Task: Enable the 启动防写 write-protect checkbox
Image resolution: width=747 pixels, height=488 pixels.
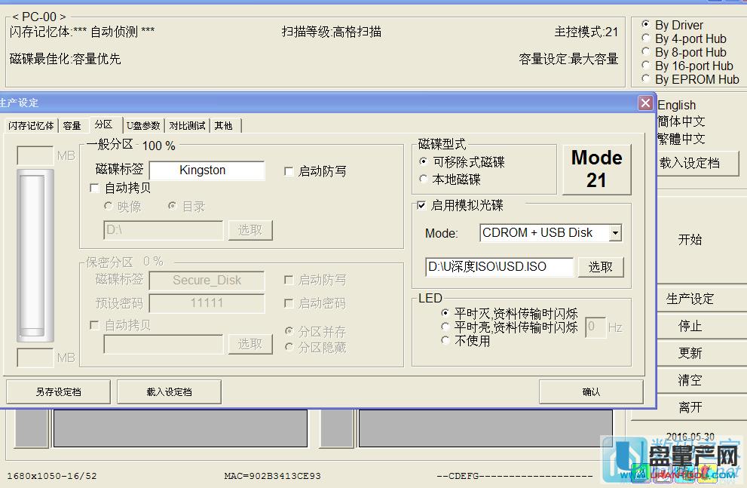Action: pyautogui.click(x=289, y=171)
